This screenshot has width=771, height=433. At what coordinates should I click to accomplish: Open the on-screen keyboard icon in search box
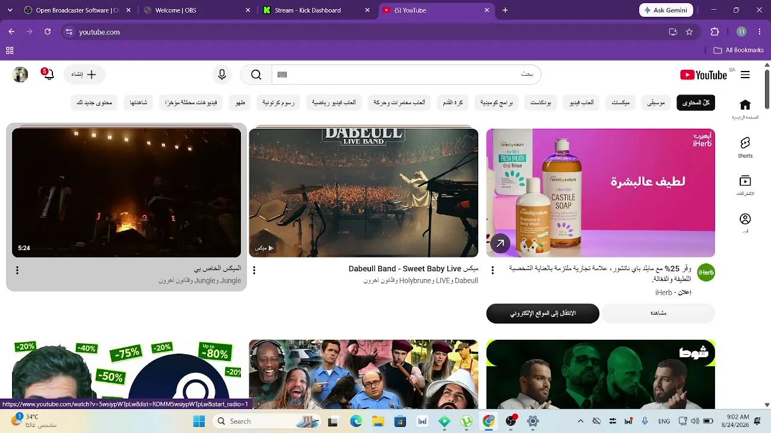click(282, 75)
